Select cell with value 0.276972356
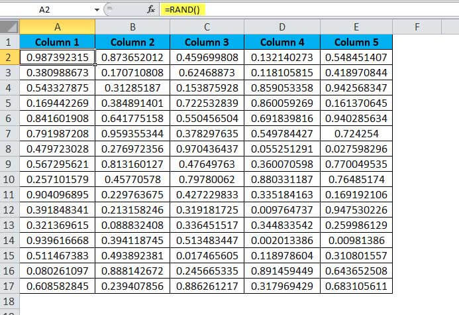 pyautogui.click(x=132, y=149)
